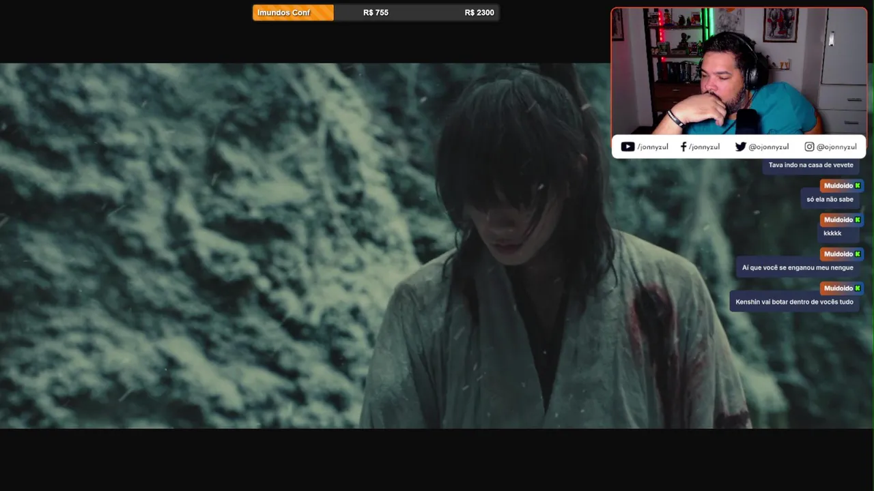The image size is (874, 491).
Task: Click Muidoido username above 'só ela não sabe'
Action: click(x=838, y=185)
